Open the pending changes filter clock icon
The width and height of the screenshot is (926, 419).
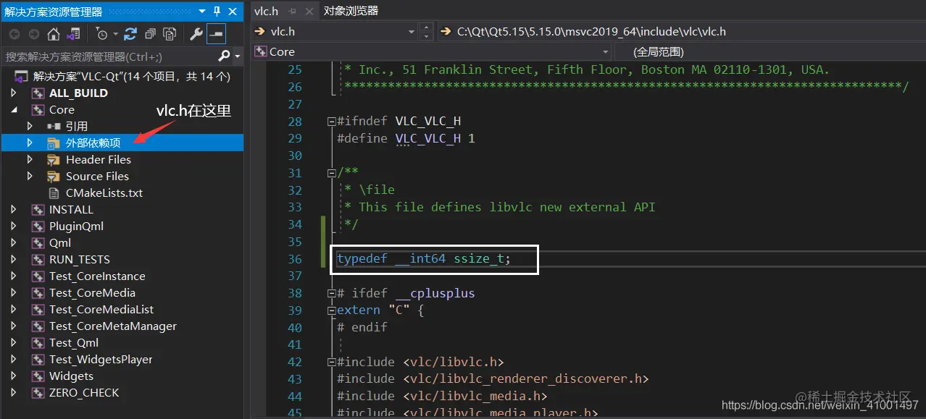tap(101, 34)
